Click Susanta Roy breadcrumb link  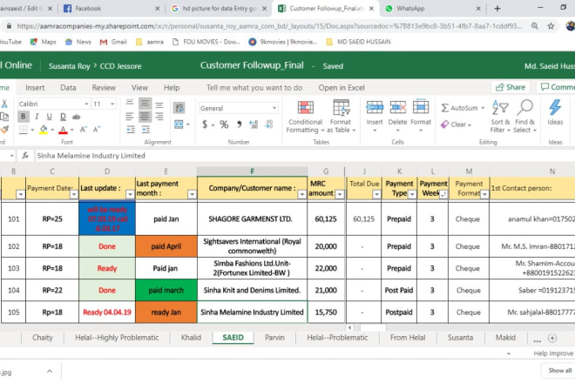70,66
